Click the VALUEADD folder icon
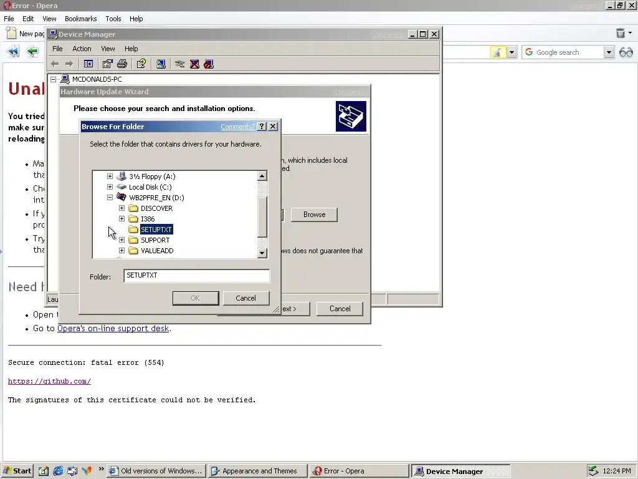The height and width of the screenshot is (479, 638). tap(133, 251)
